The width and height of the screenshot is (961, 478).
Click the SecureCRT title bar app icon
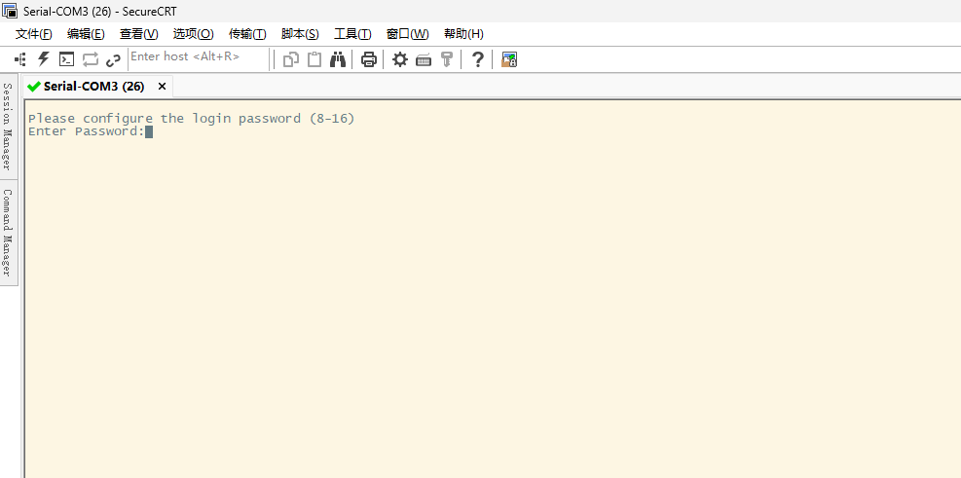[x=10, y=11]
